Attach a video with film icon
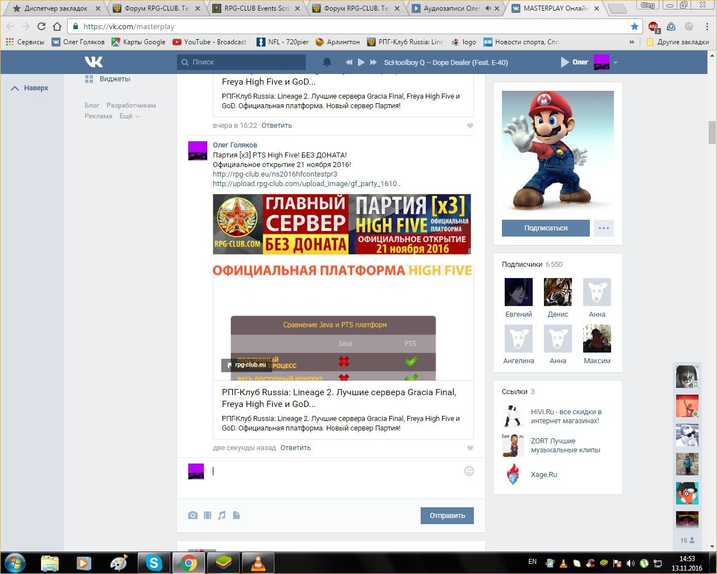The image size is (717, 574). [x=208, y=515]
